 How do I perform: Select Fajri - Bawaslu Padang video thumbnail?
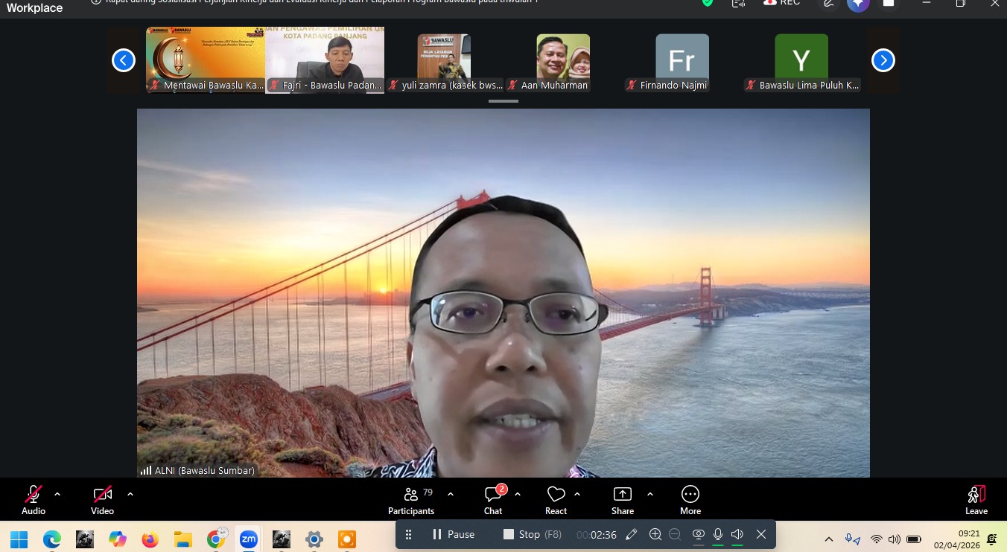click(325, 61)
